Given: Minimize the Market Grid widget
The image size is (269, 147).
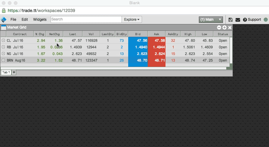Looking at the screenshot, I should (219, 27).
